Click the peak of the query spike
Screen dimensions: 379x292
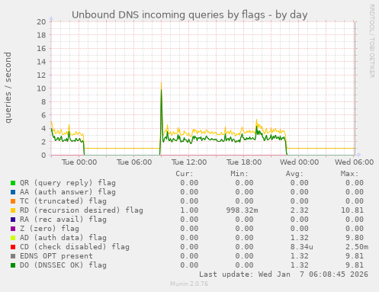point(161,83)
